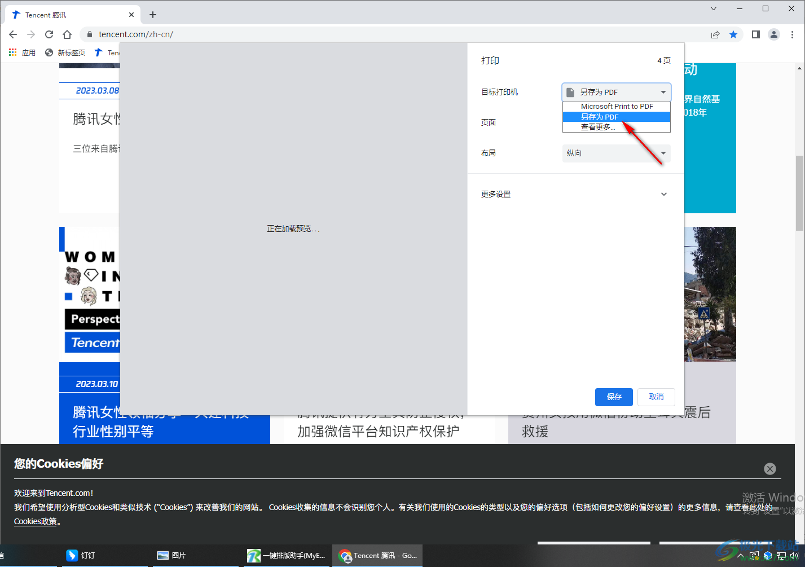The width and height of the screenshot is (805, 567).
Task: Show hidden tray icons chevron
Action: pos(741,556)
